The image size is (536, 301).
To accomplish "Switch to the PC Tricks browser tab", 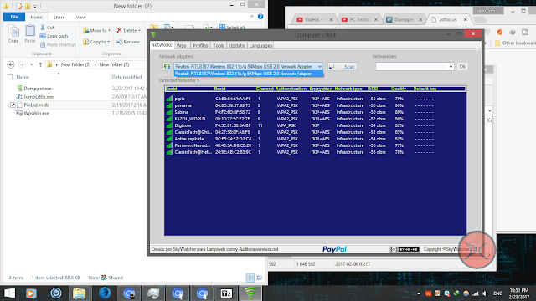I will tap(359, 19).
